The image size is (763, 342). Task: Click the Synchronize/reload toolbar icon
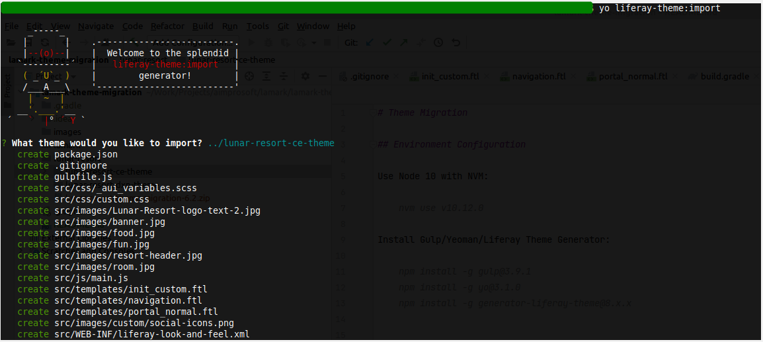click(45, 42)
